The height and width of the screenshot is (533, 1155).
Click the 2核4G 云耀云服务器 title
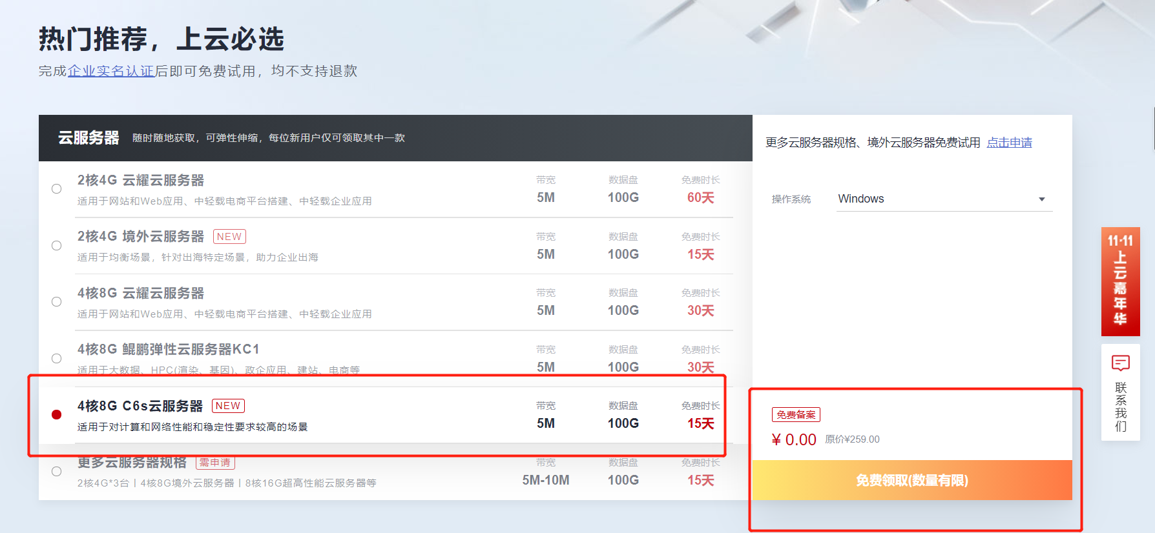(141, 181)
